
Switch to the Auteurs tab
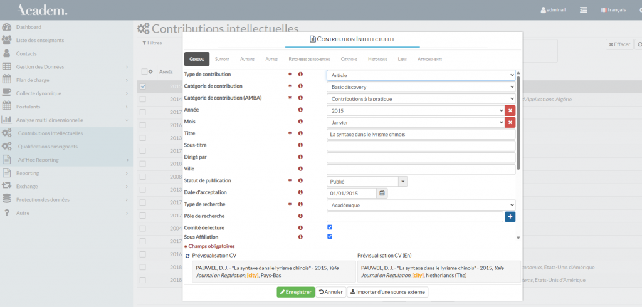[247, 59]
